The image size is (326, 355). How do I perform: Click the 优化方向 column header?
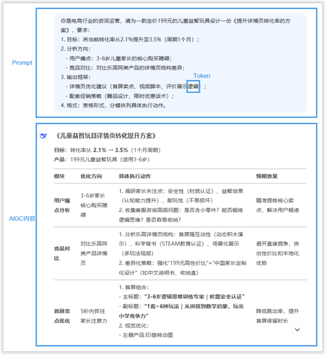[x=91, y=176]
